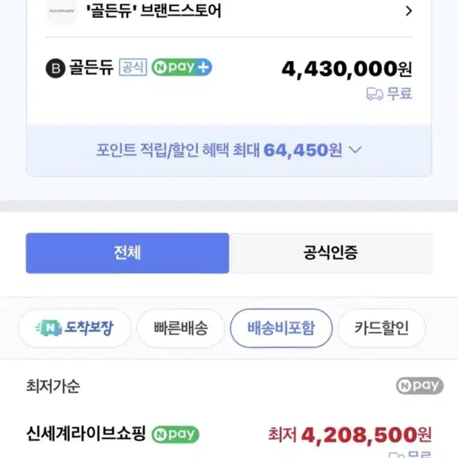Open the 포인트 적립/할인 혜택 banner
The image size is (458, 458).
pos(229,150)
